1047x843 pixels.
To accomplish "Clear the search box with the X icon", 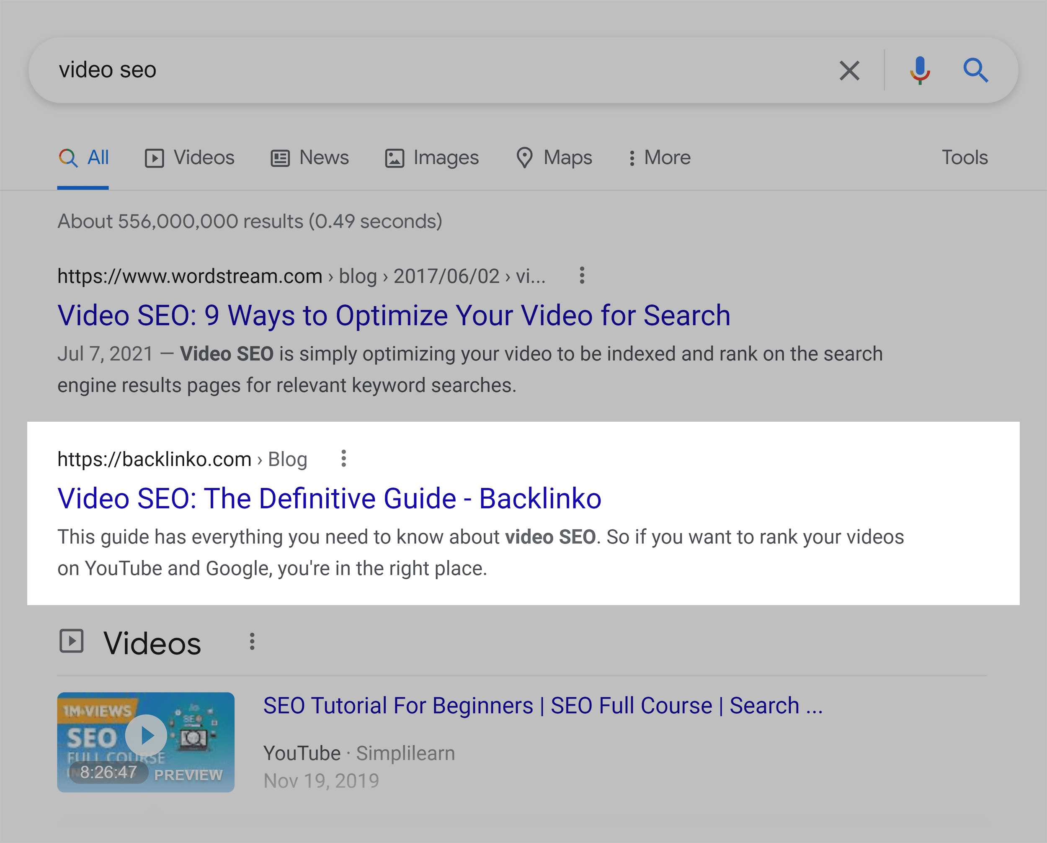I will coord(849,70).
